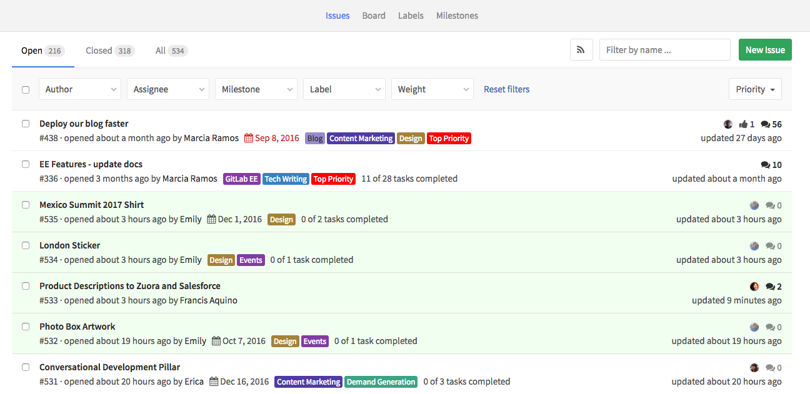
Task: Click the New Issue button
Action: (765, 49)
